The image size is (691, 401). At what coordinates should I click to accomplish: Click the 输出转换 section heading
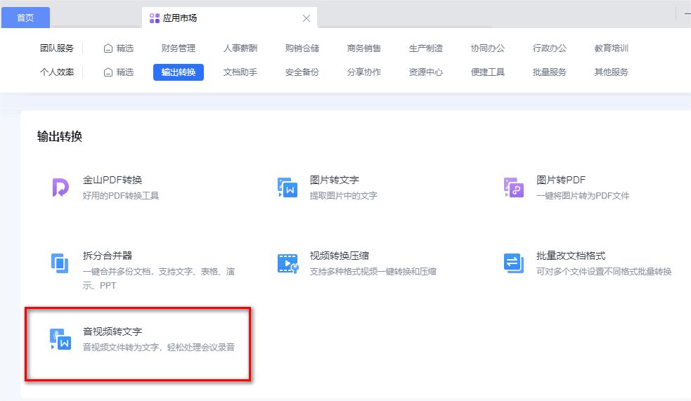coord(60,136)
